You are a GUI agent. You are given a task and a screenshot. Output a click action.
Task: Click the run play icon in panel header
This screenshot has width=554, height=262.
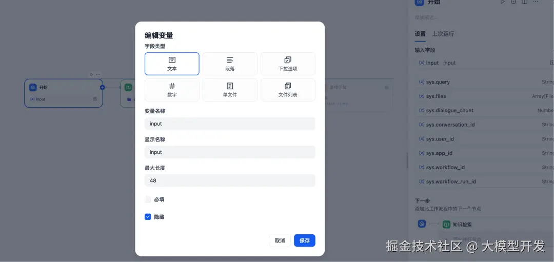tap(502, 2)
